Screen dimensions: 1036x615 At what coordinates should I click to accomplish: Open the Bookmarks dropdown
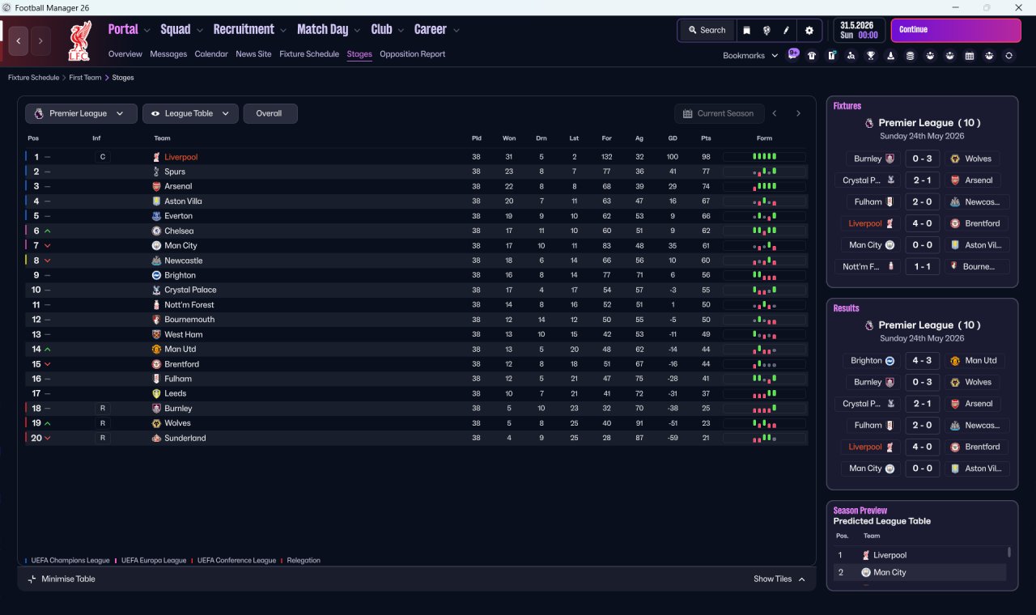pos(750,56)
